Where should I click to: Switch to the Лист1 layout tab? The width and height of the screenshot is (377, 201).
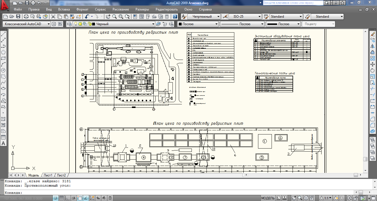pos(48,175)
